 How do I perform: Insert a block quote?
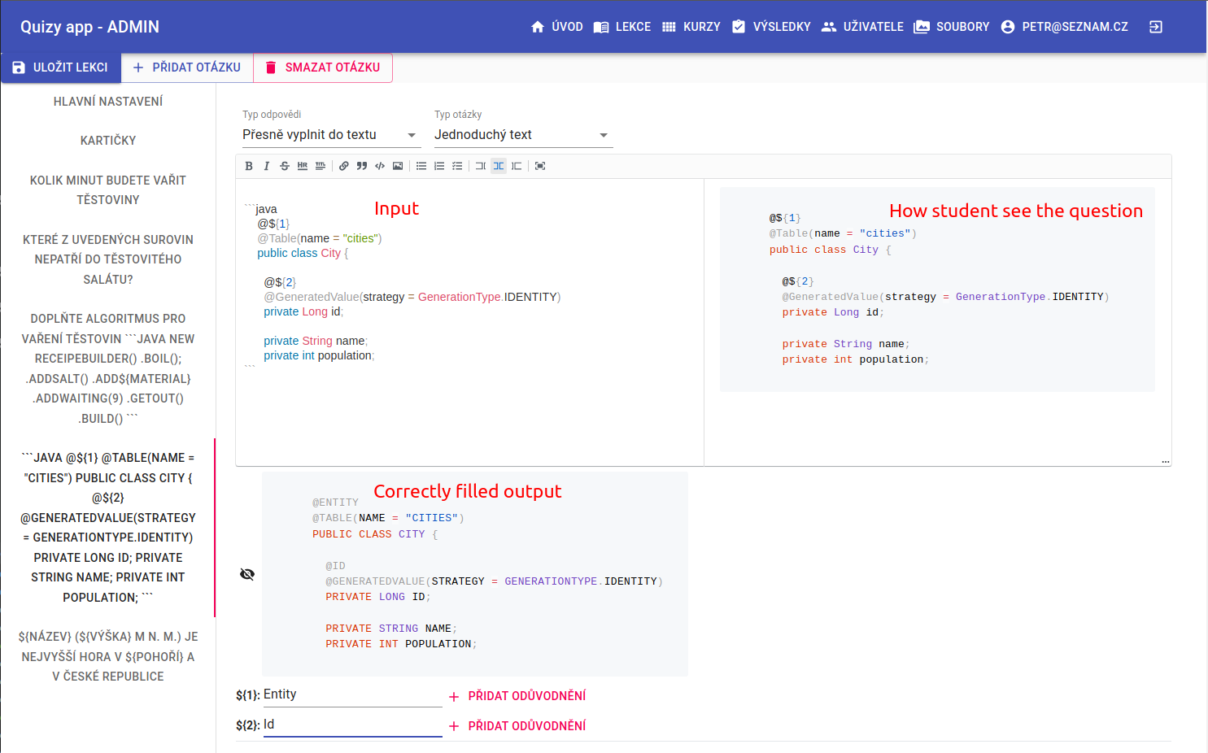[362, 166]
